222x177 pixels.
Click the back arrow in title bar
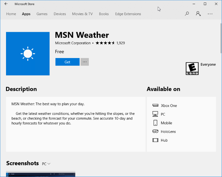click(x=6, y=4)
